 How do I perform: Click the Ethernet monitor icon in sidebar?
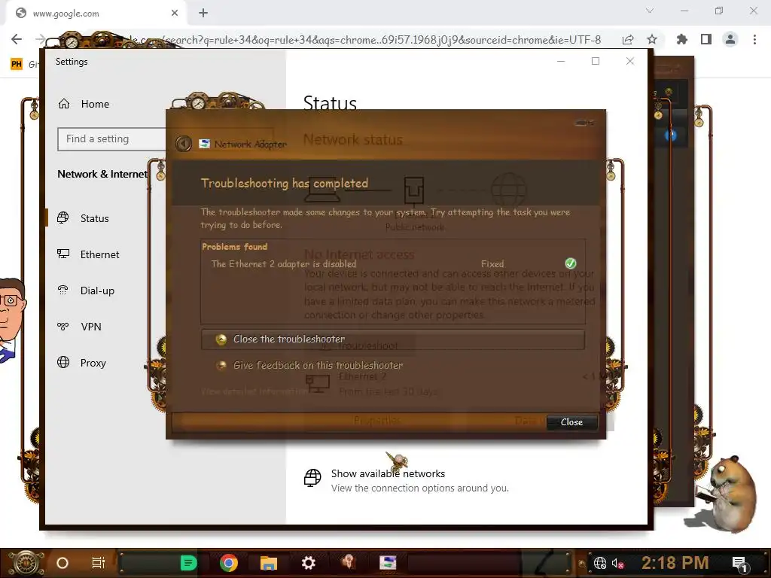[x=63, y=254]
